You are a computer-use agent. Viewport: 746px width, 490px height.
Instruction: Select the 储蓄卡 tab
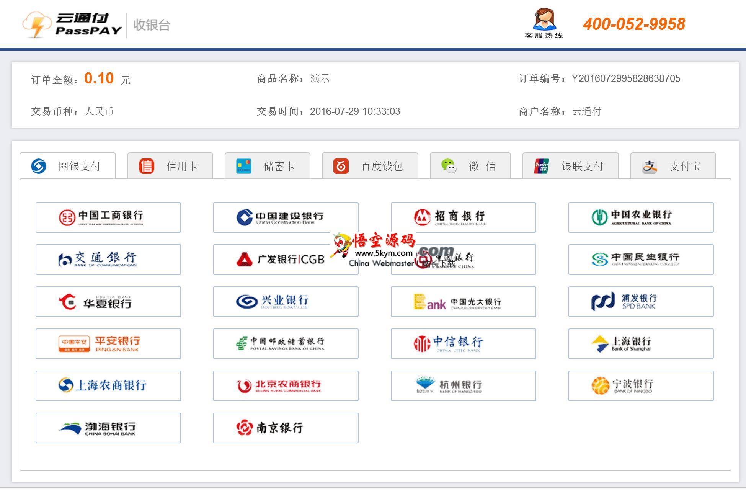click(268, 166)
